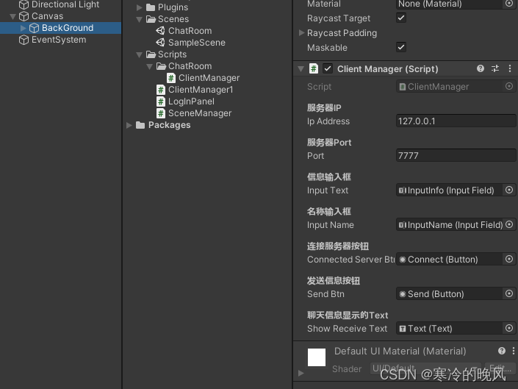Open the Connected Server Btn object picker
The height and width of the screenshot is (389, 518).
[509, 259]
